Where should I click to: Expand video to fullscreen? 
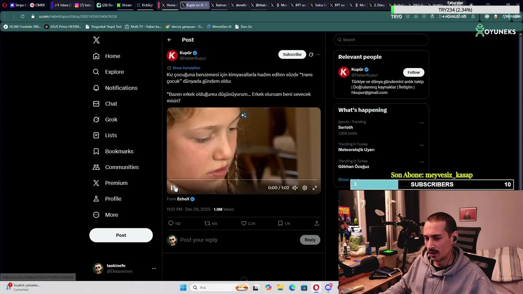(x=315, y=188)
